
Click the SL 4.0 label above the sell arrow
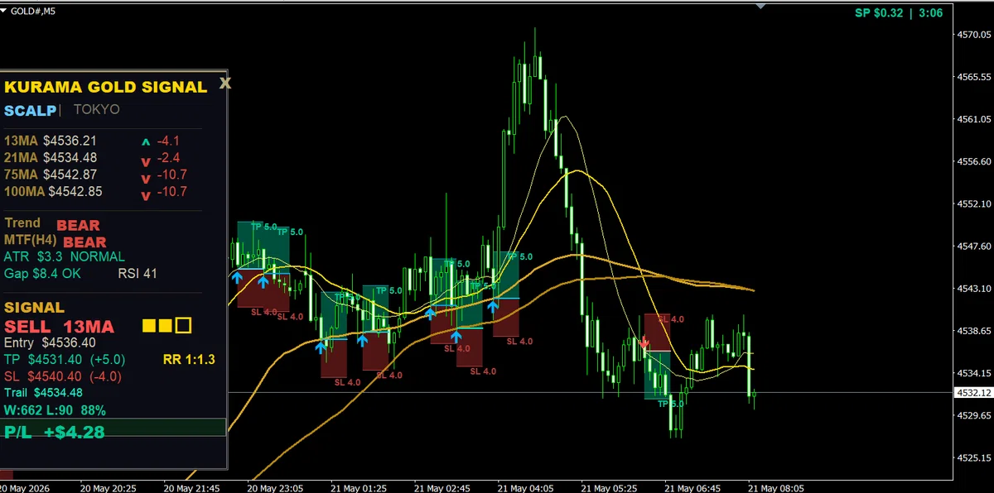(671, 318)
